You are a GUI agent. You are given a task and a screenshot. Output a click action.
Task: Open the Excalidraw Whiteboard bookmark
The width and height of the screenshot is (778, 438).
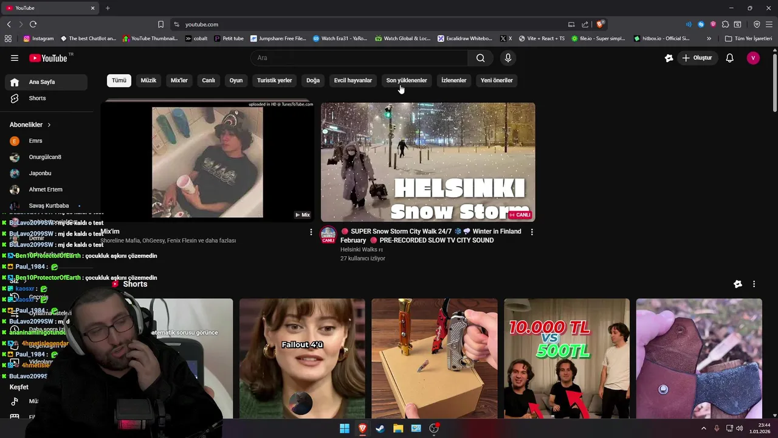465,38
